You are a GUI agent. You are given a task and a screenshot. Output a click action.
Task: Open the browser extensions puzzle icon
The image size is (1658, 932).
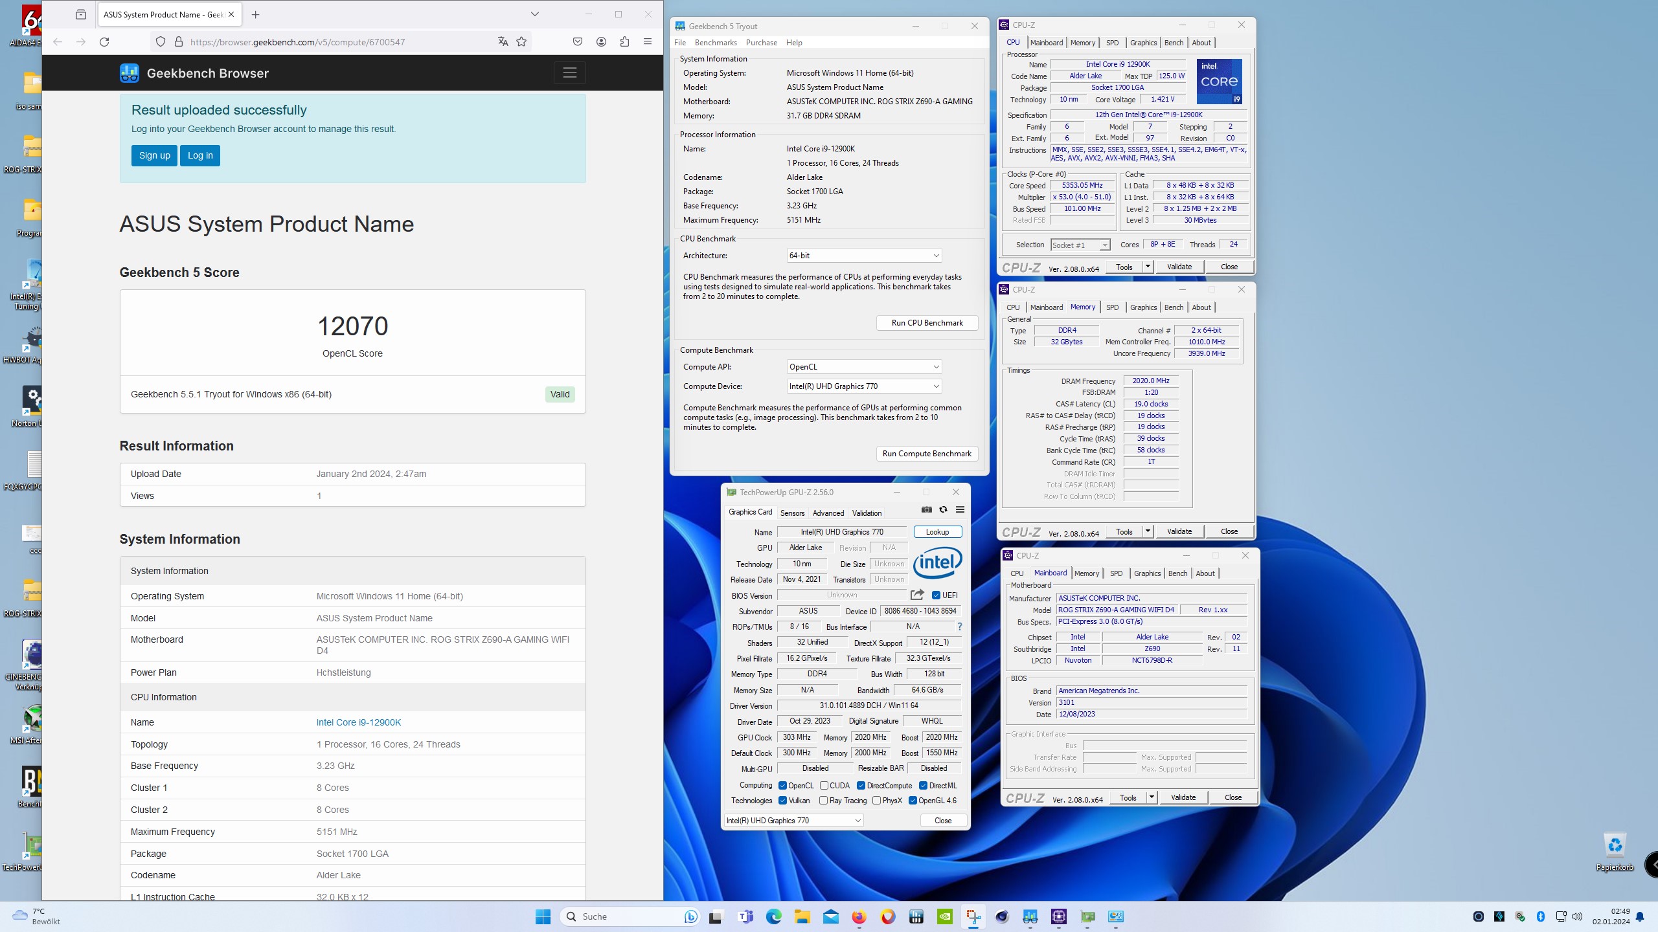pyautogui.click(x=624, y=42)
